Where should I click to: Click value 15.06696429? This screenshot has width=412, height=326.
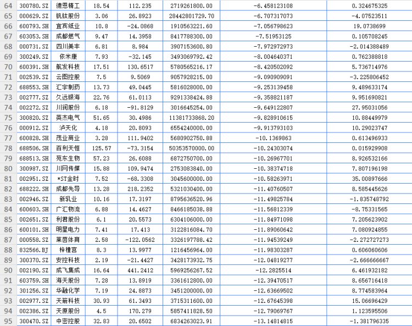click(370, 301)
